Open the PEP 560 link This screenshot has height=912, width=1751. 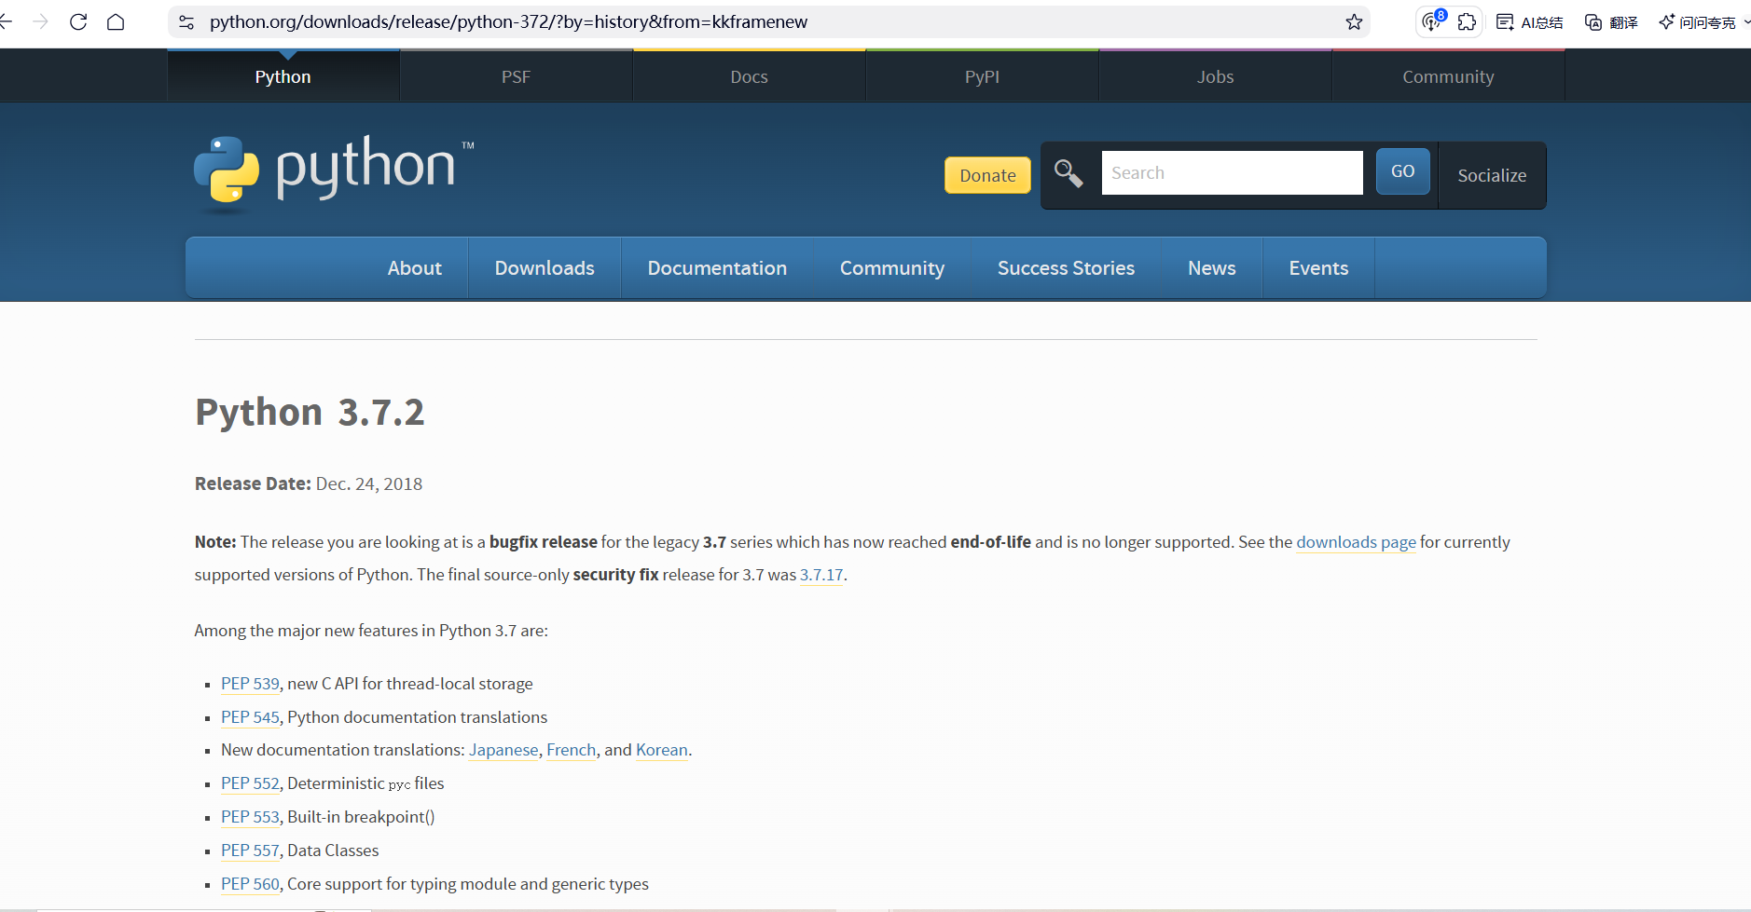pyautogui.click(x=250, y=884)
